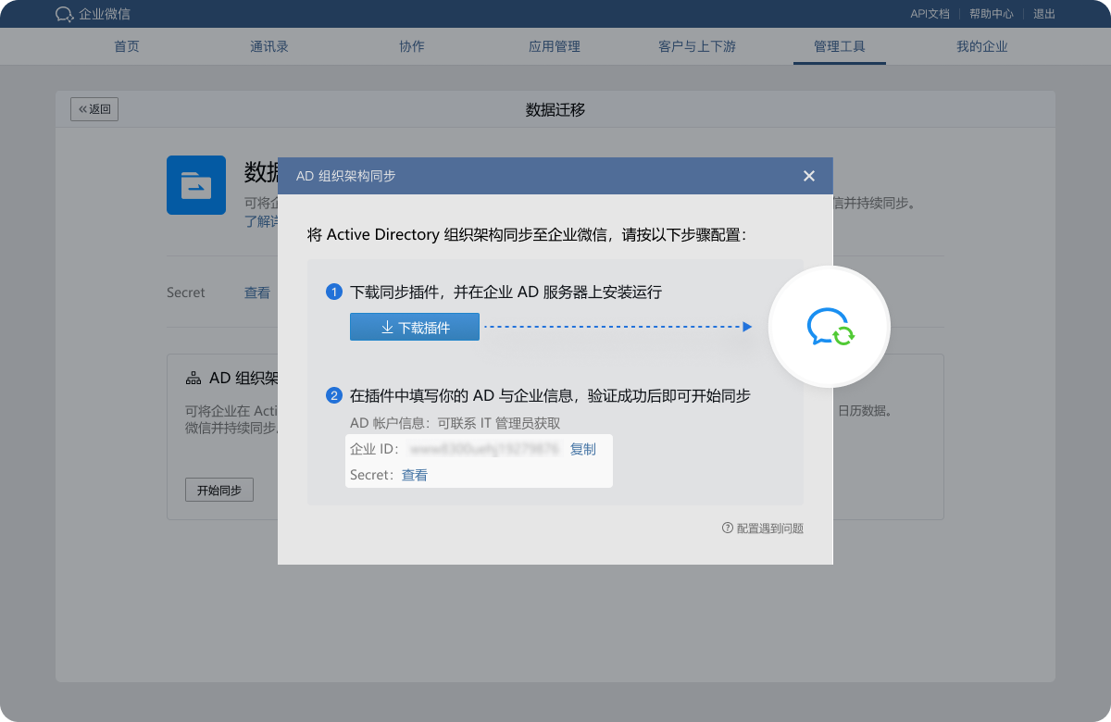Close the AD 组织架构同步 dialog
The width and height of the screenshot is (1111, 722).
pyautogui.click(x=809, y=176)
